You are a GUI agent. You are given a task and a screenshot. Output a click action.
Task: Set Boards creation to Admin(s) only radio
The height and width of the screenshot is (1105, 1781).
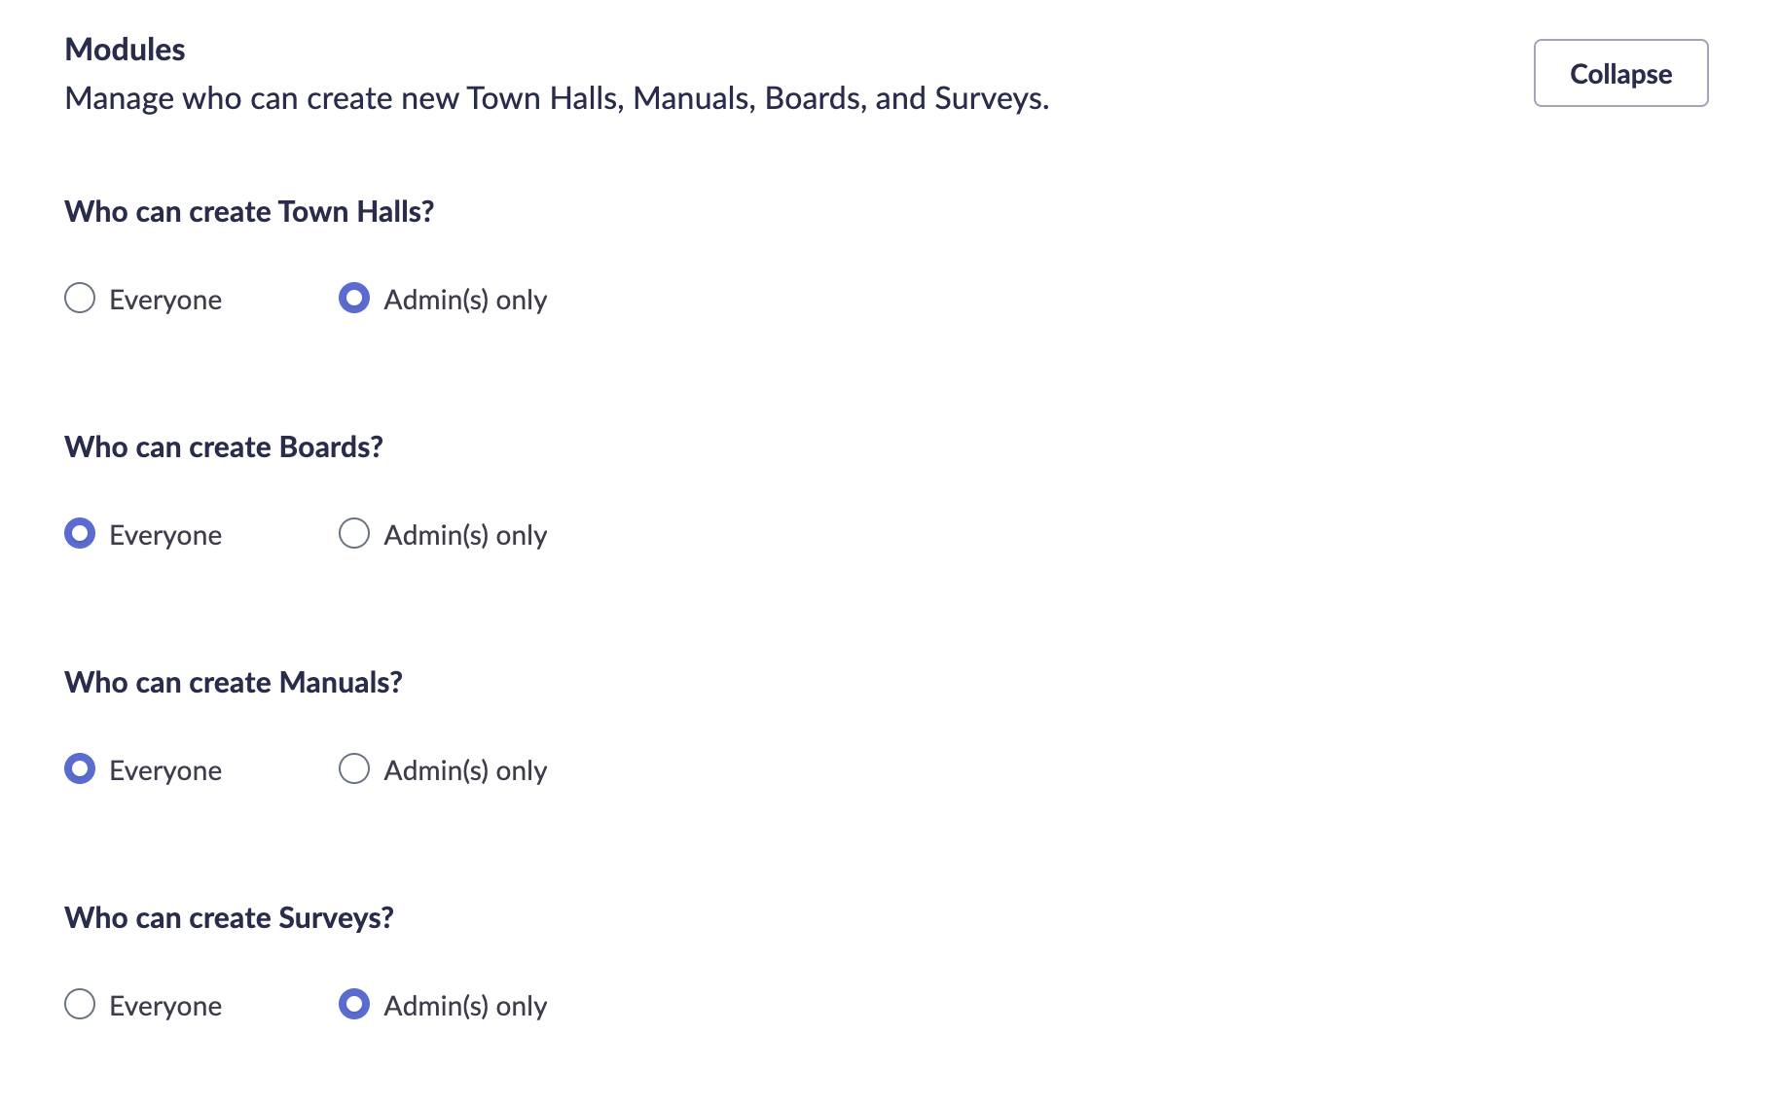[354, 533]
